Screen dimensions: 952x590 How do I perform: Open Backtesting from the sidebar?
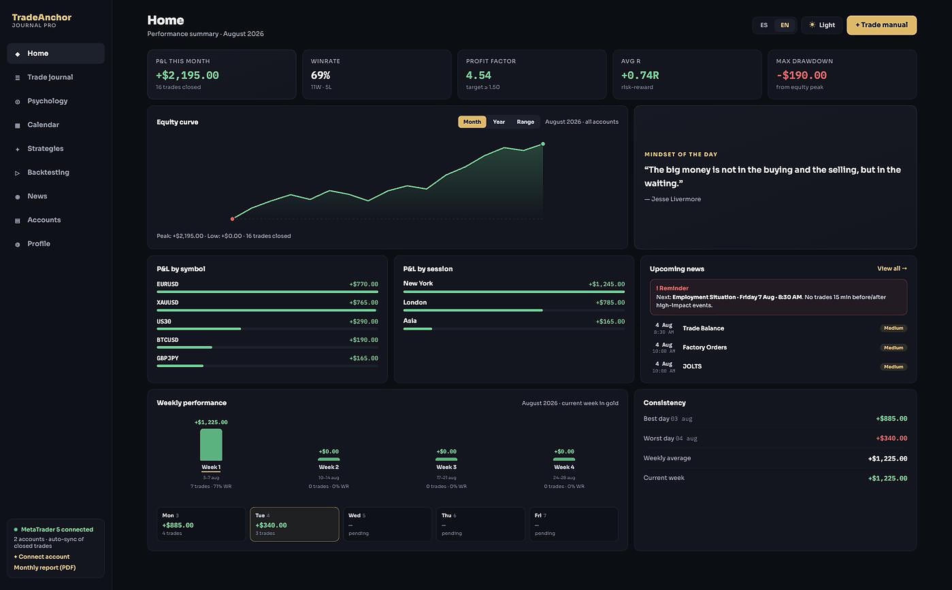pos(55,172)
